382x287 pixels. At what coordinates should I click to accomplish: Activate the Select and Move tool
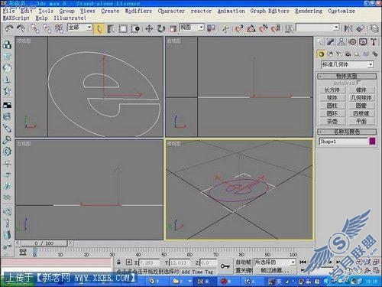(x=149, y=28)
